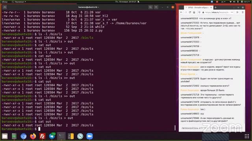
Task: Open FileZilla from the dock
Action: [x=42, y=136]
